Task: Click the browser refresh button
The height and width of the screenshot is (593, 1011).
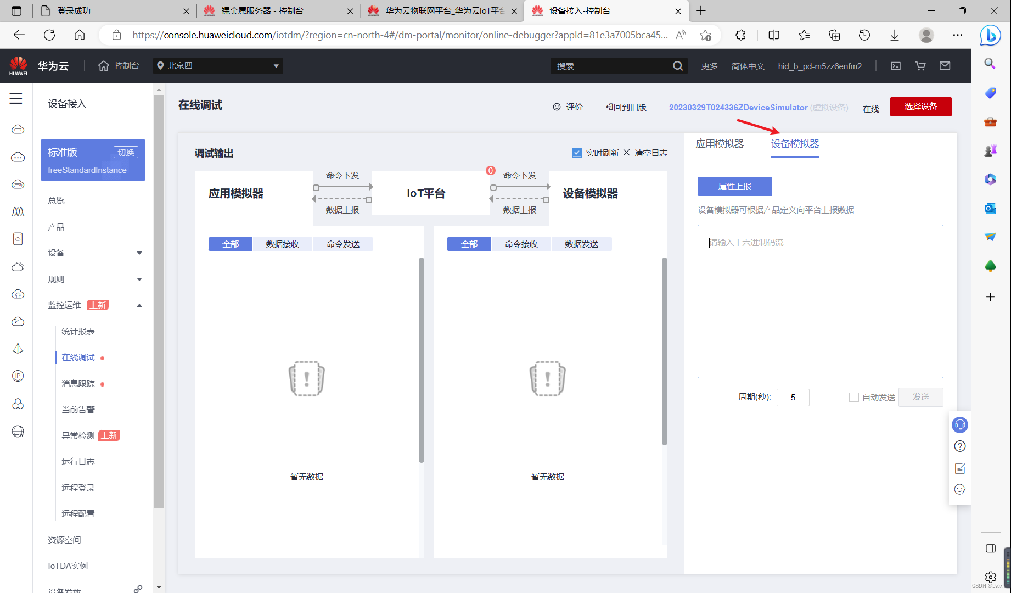Action: (49, 35)
